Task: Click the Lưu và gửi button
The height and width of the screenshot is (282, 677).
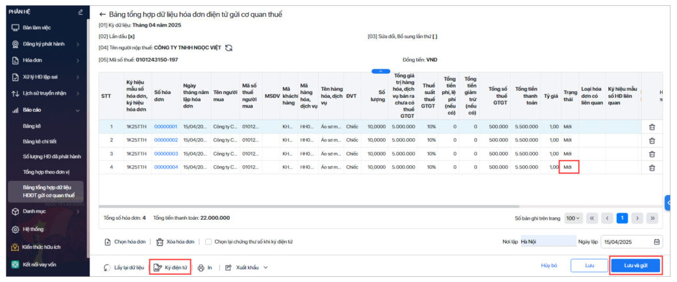Action: (x=635, y=266)
